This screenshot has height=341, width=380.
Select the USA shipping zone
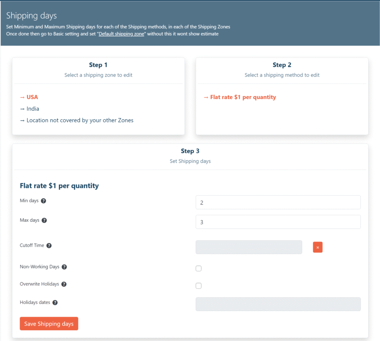click(32, 97)
